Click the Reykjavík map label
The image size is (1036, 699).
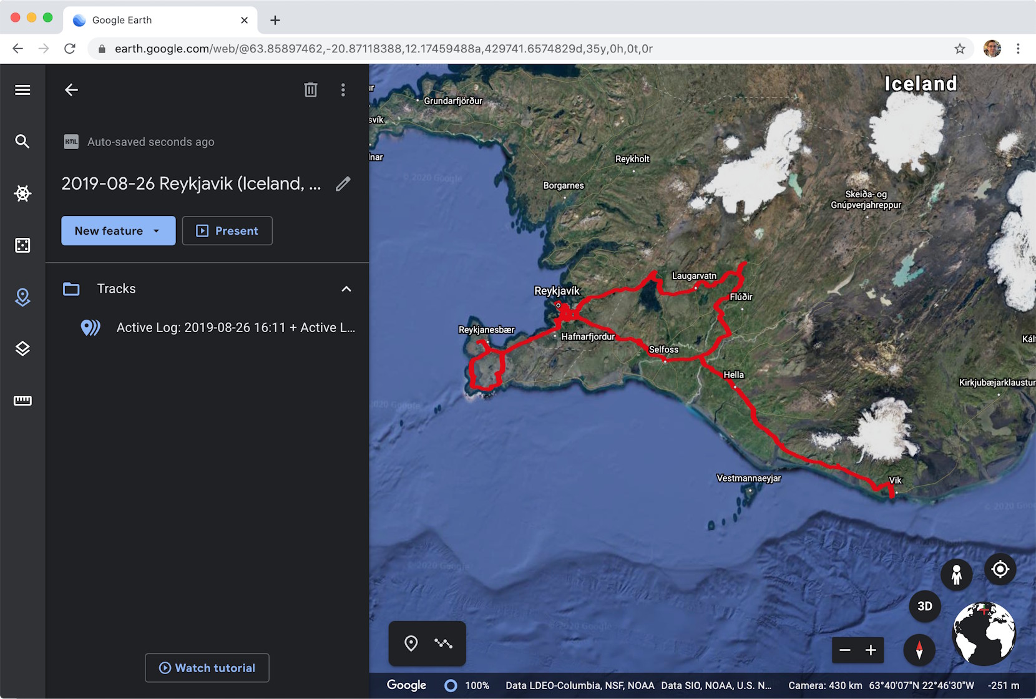pyautogui.click(x=557, y=291)
